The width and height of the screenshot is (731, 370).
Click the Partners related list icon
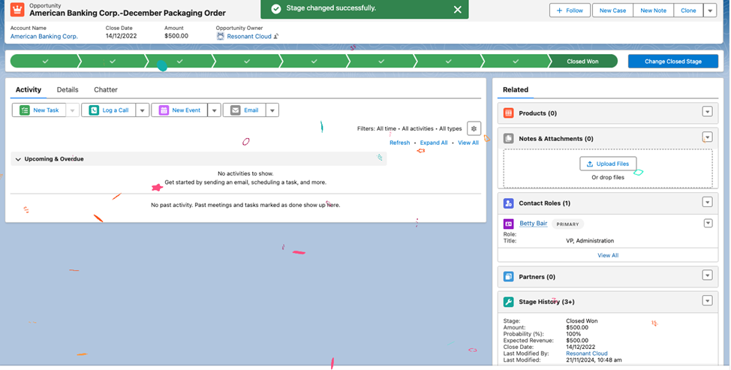pos(508,276)
